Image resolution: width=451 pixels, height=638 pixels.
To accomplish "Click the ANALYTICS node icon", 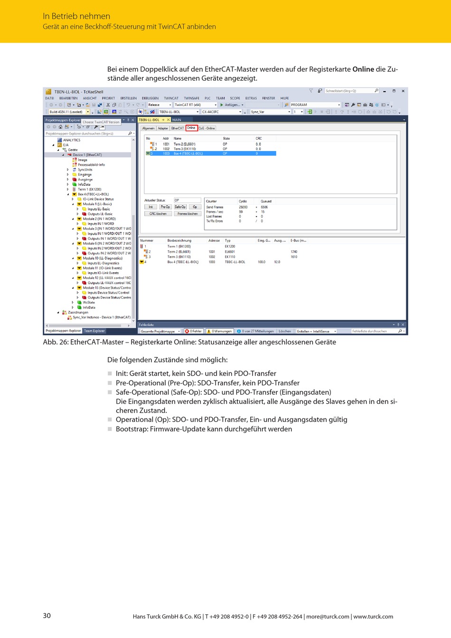I will tap(59, 140).
